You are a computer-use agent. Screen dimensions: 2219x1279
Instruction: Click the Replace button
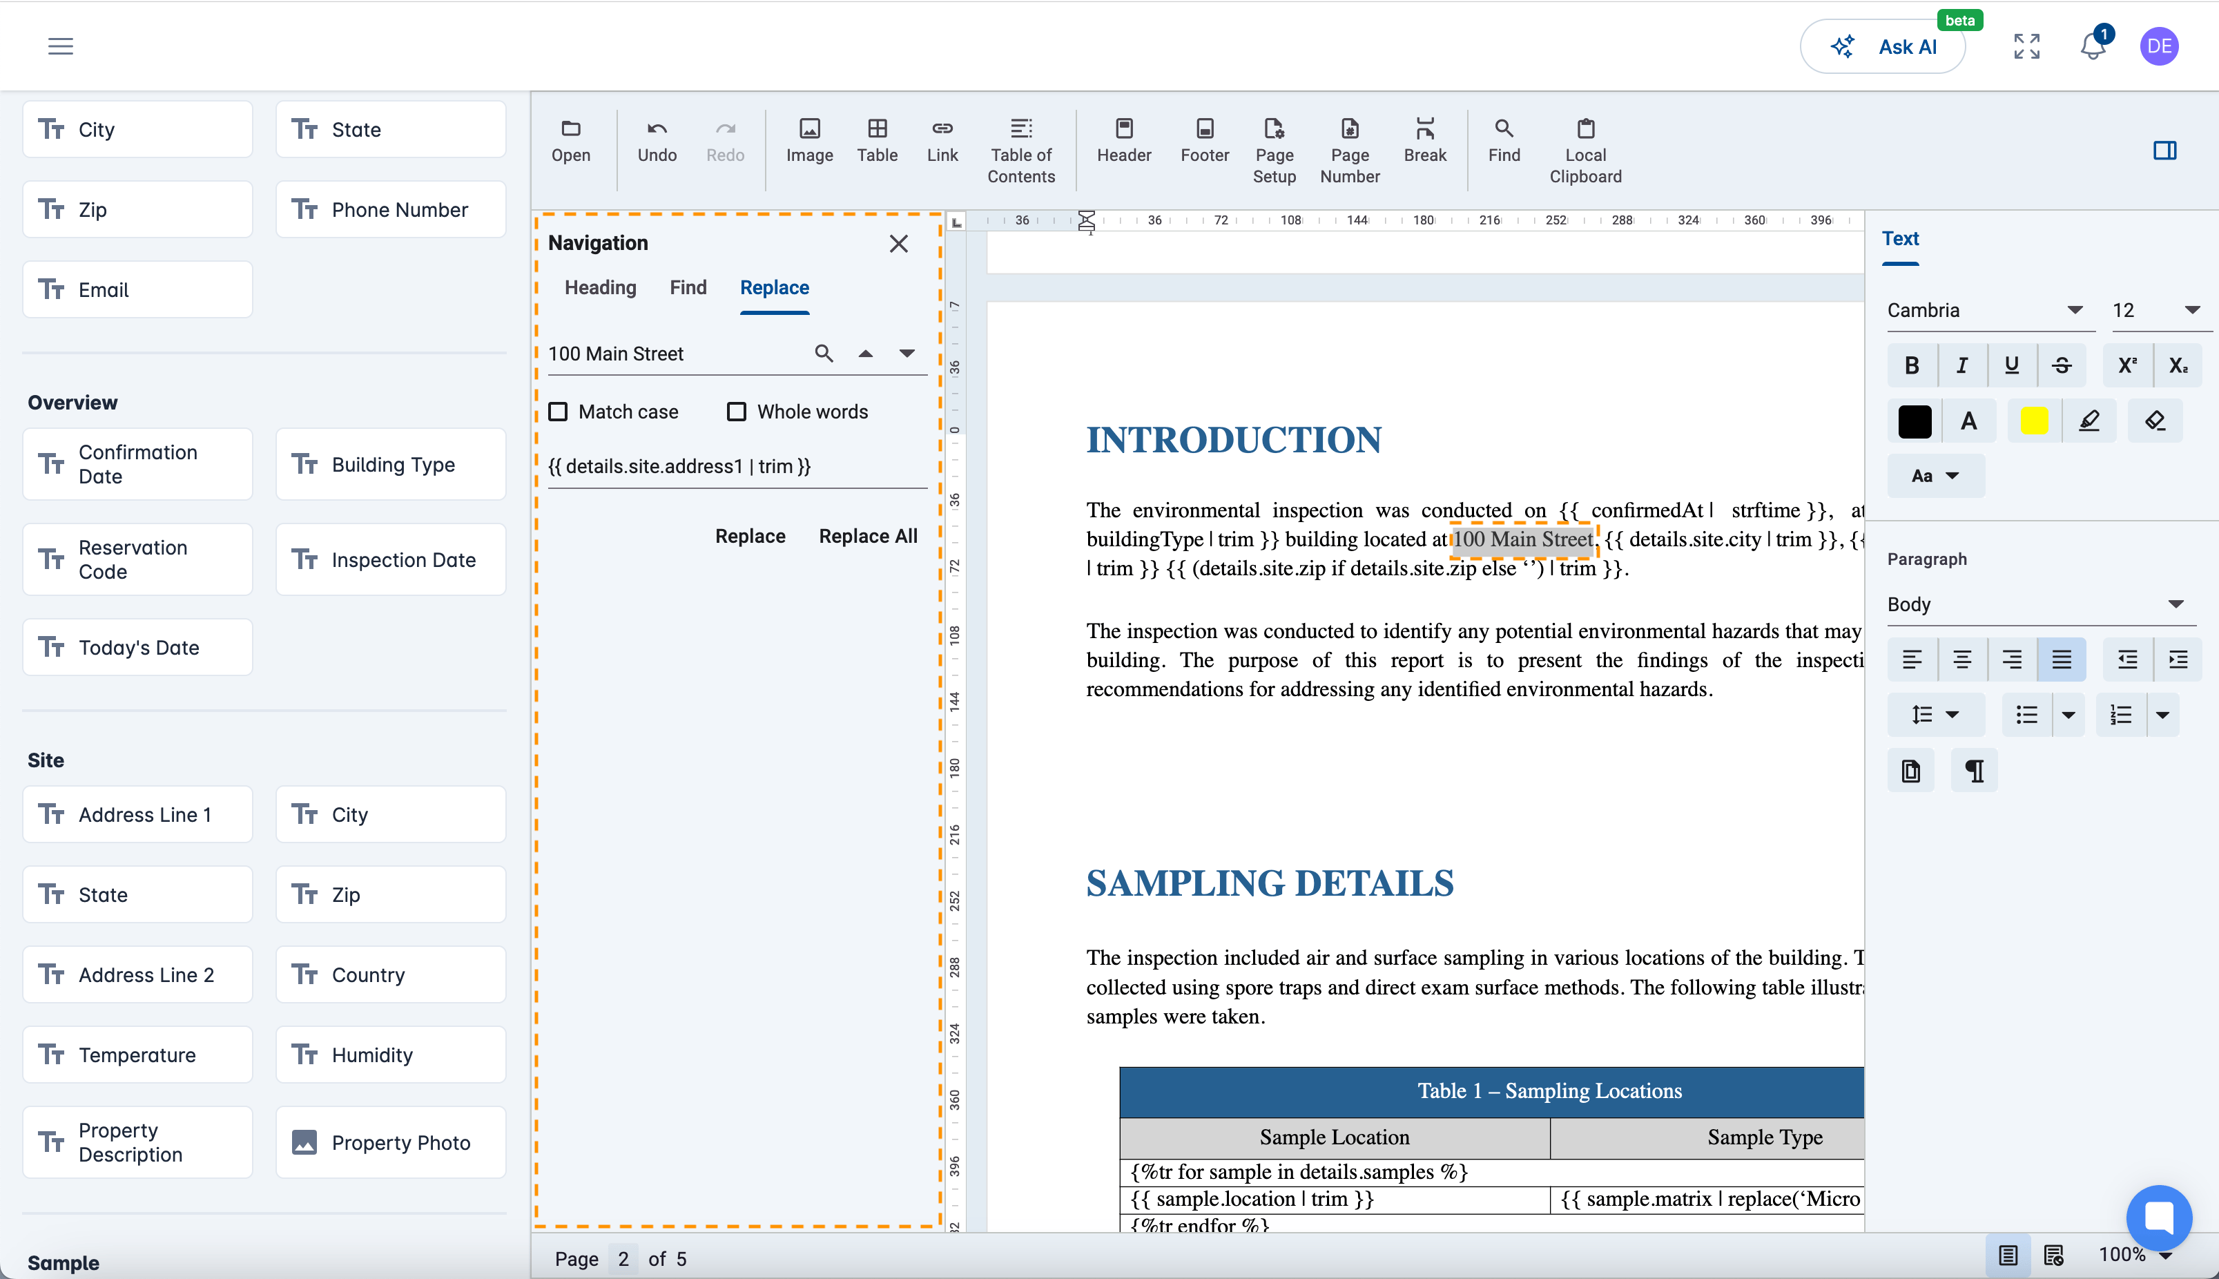[x=750, y=536]
